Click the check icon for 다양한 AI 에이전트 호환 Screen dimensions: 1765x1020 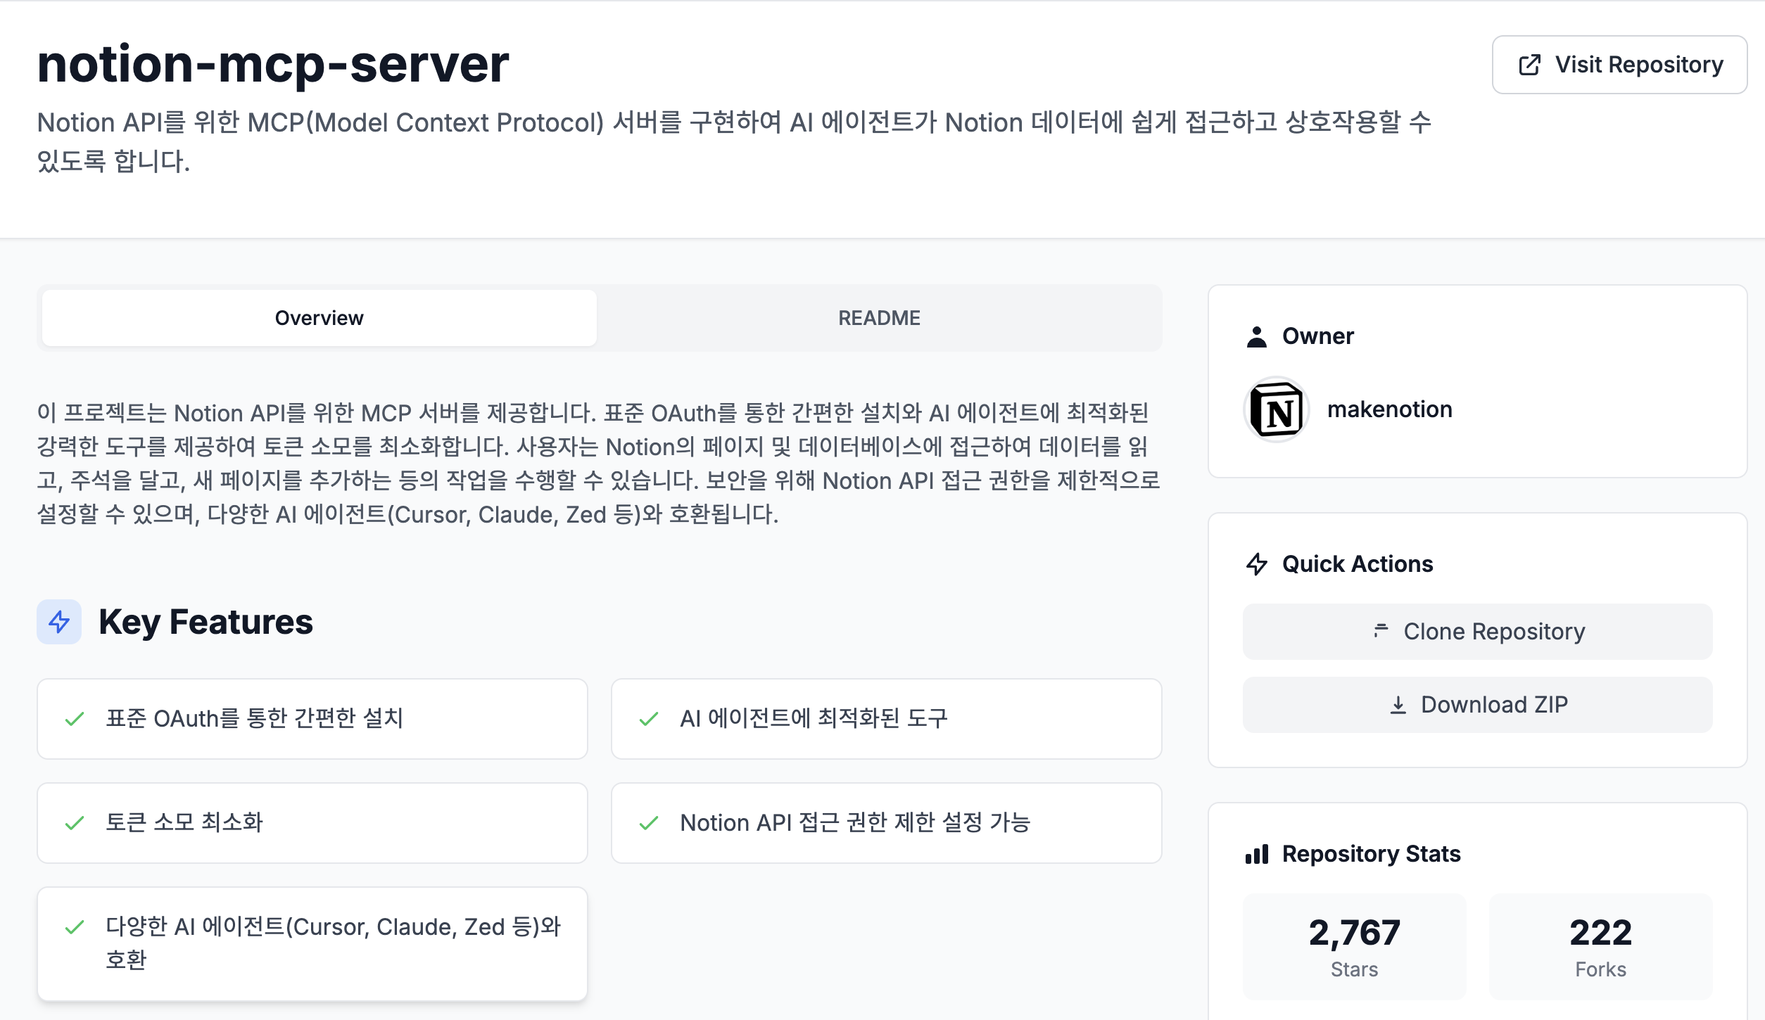click(x=74, y=927)
